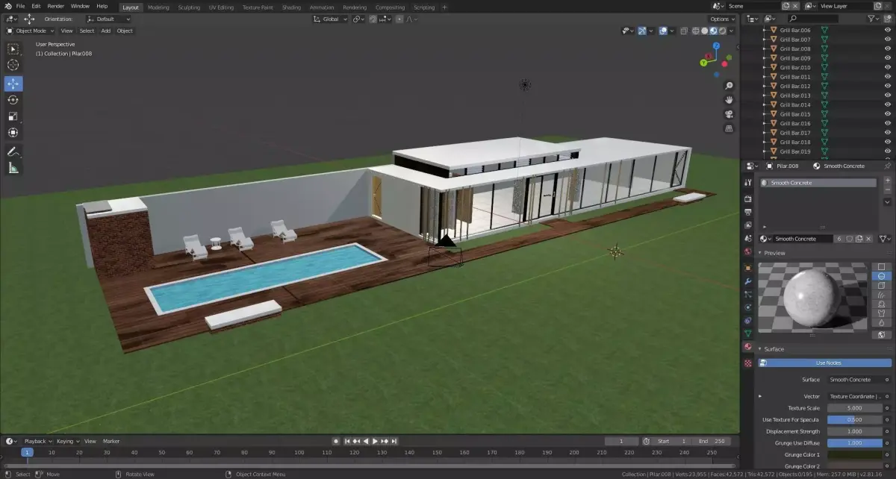Open the Playback dropdown in timeline

click(37, 441)
